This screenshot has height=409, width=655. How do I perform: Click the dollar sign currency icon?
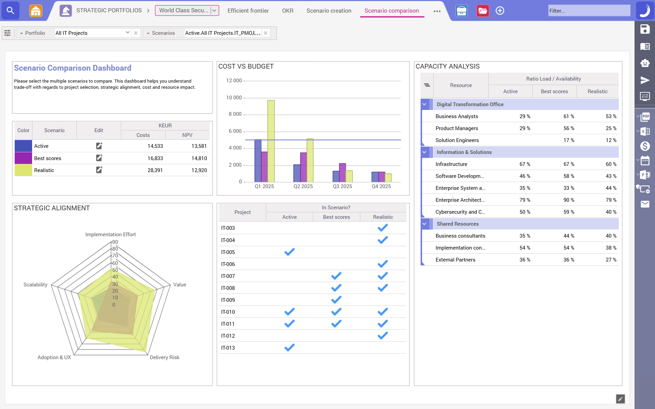tap(644, 146)
